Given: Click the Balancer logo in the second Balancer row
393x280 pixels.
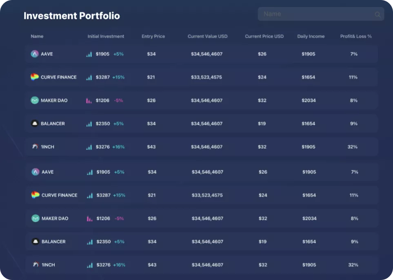Looking at the screenshot, I should click(36, 241).
